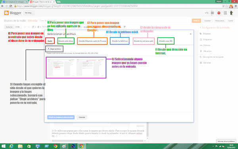Expand the Enlaces setting

pos(205,45)
